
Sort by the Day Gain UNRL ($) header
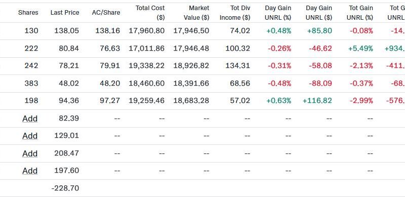pos(319,13)
